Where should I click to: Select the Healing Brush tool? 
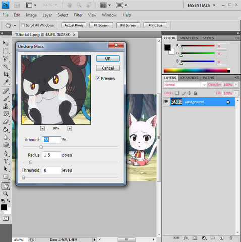tap(6, 91)
